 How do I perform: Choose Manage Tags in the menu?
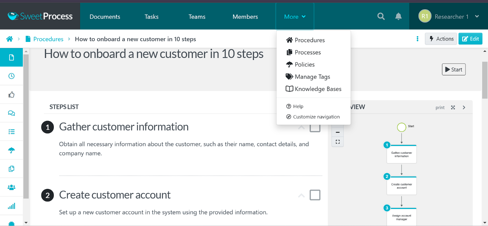(312, 77)
